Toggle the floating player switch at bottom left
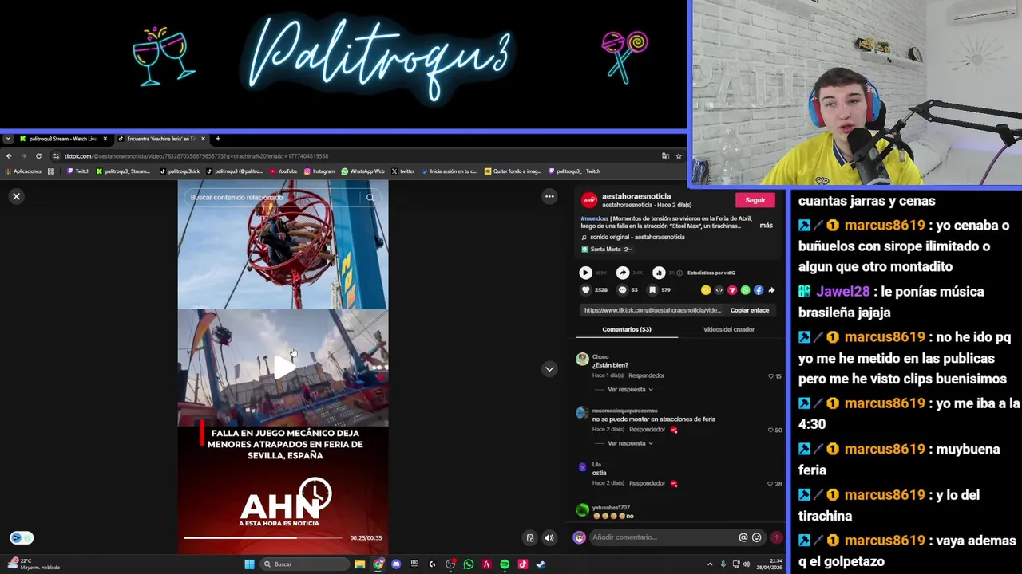This screenshot has height=574, width=1022. (x=22, y=537)
